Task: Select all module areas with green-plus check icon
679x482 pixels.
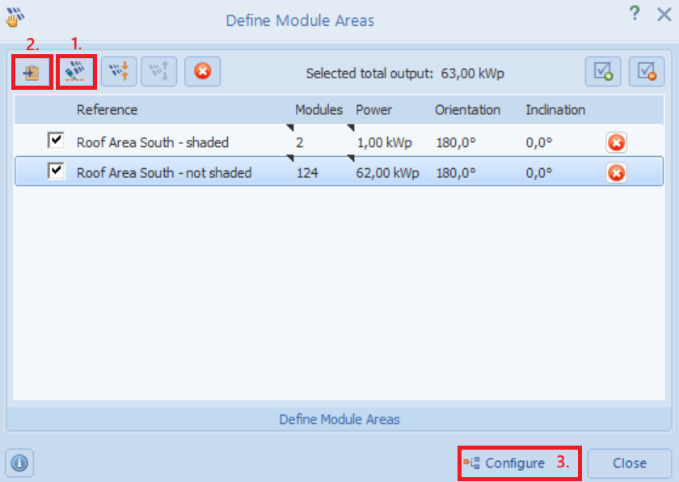Action: point(603,72)
